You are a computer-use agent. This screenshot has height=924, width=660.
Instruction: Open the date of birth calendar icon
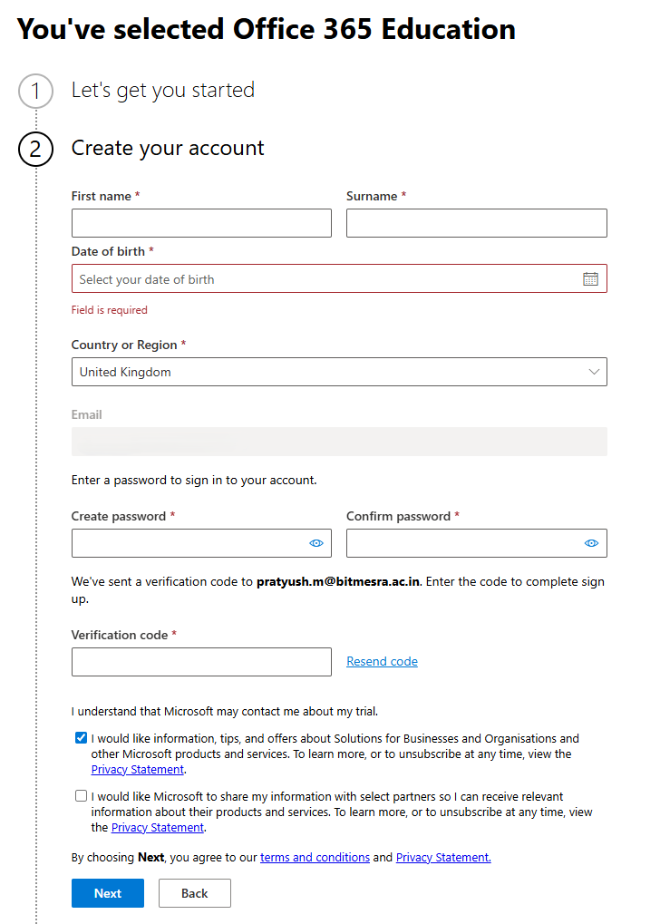coord(590,279)
